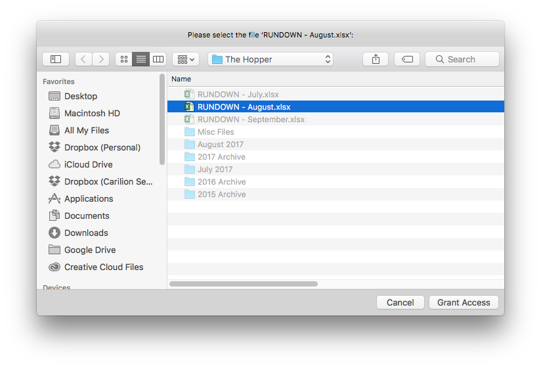Screen dimensions: 541x368
Task: Click the Downloads arrow icon
Action: coord(54,233)
